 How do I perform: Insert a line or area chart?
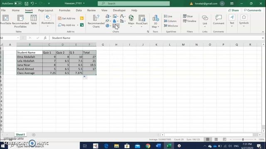click(x=108, y=21)
